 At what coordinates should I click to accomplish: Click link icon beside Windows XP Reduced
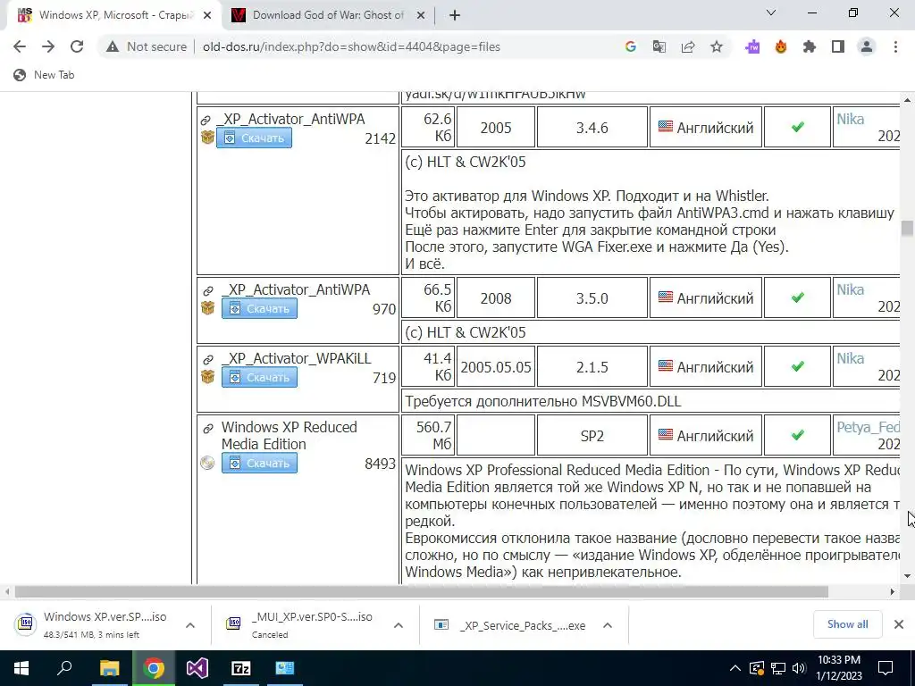[x=207, y=428]
